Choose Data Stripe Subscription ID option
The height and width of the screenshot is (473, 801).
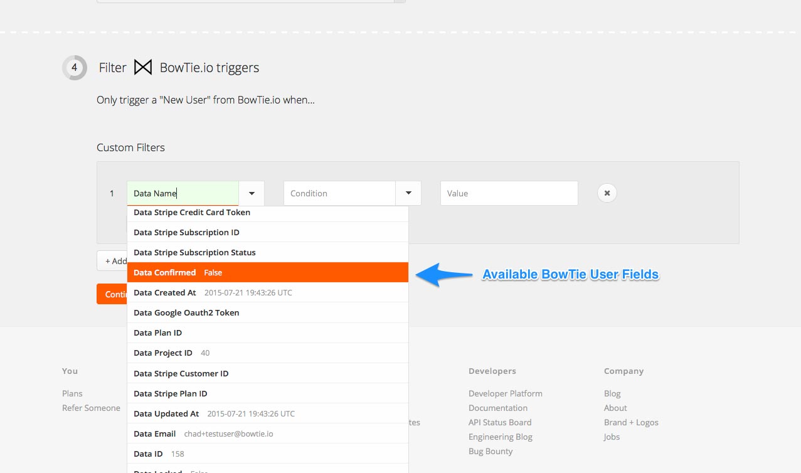(268, 232)
